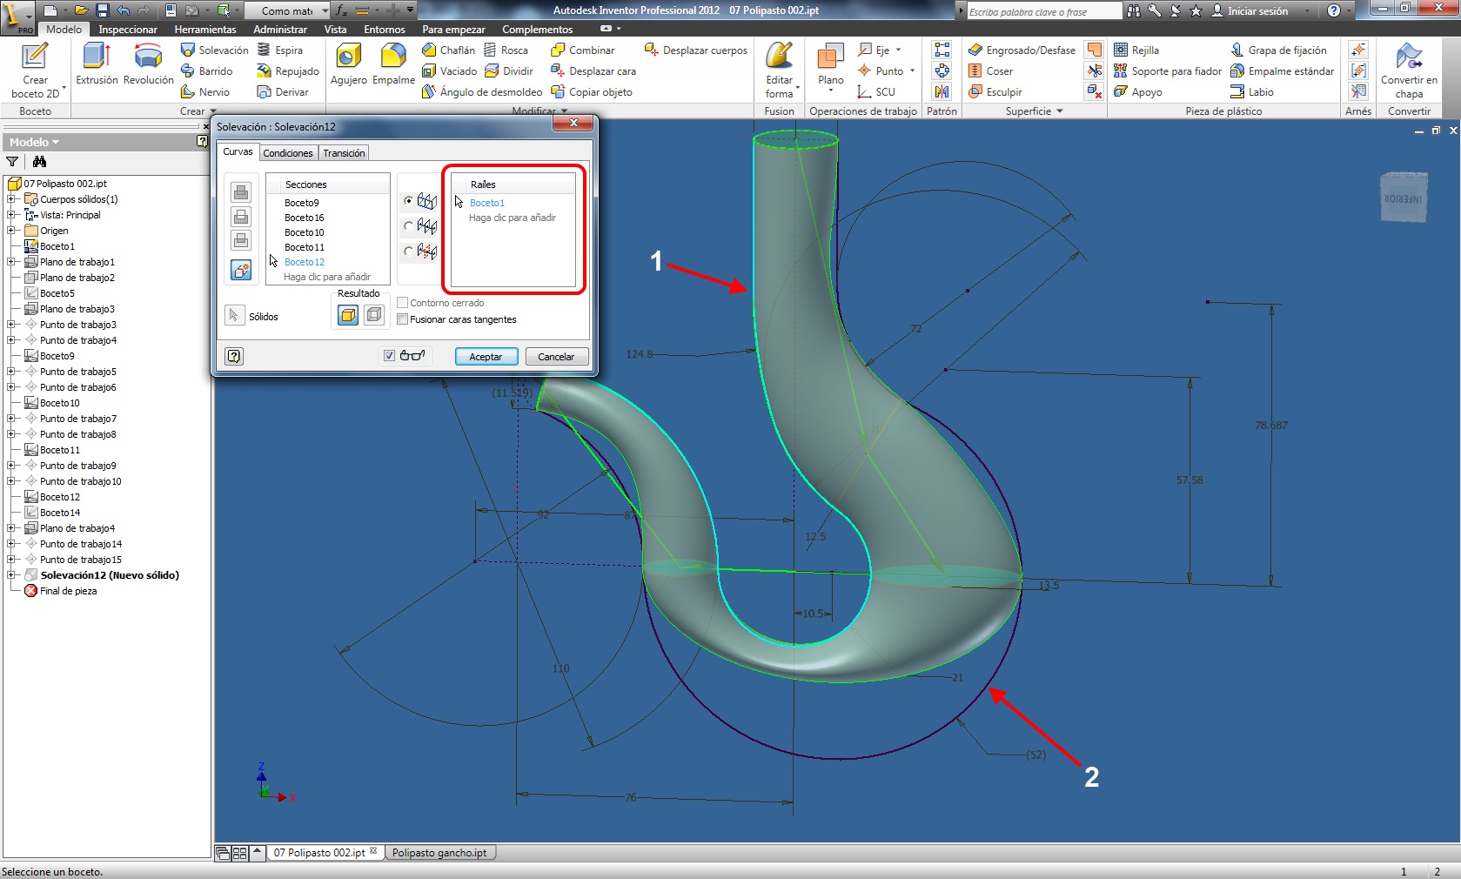Screen dimensions: 1461x879
Task: Click the ViewCube in the viewport
Action: [1404, 198]
